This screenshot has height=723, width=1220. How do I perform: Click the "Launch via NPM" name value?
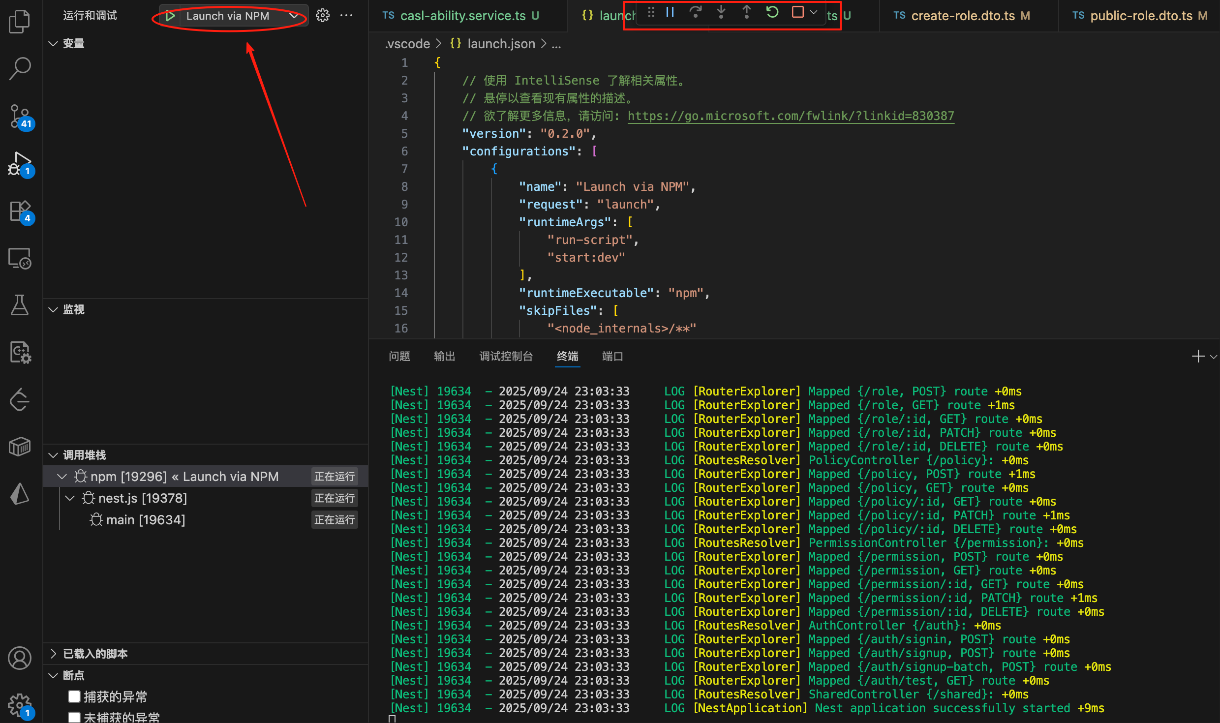(633, 187)
